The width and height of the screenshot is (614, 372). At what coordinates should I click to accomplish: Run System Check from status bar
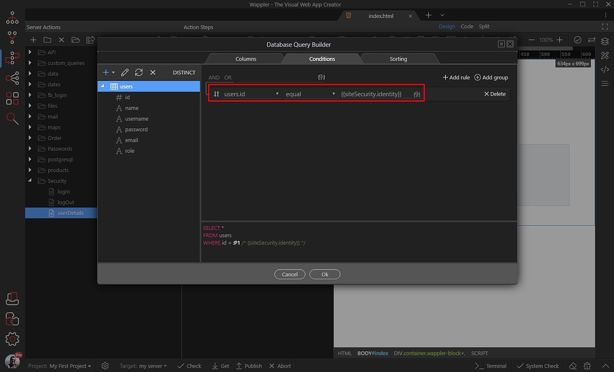pos(537,365)
